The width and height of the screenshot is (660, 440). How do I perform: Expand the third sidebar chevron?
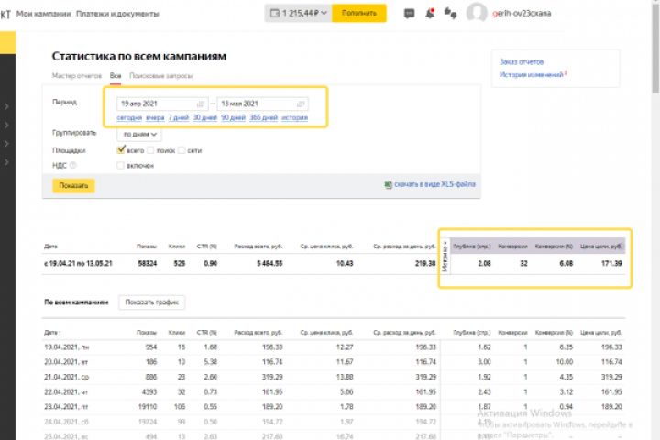(x=6, y=144)
